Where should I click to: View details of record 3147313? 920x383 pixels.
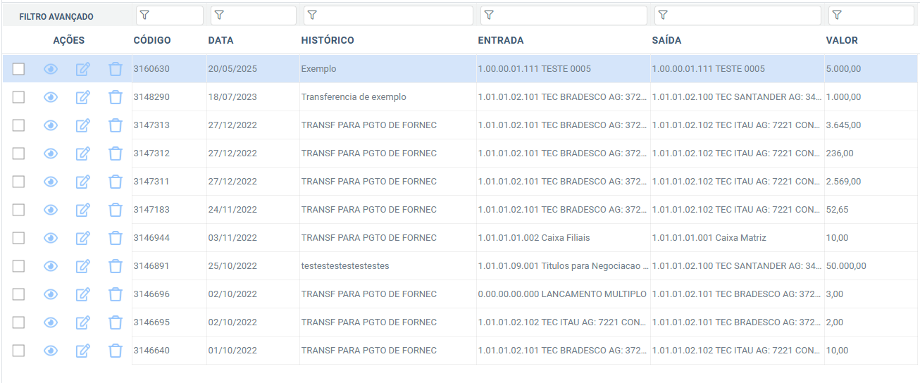[51, 125]
